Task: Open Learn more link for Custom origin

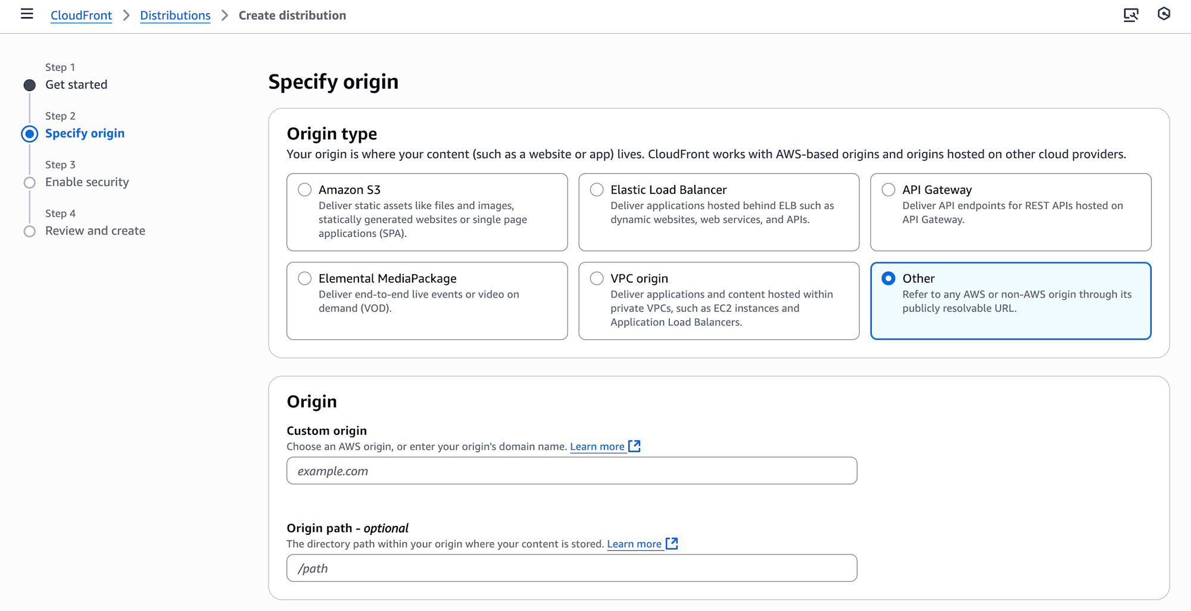Action: 597,447
